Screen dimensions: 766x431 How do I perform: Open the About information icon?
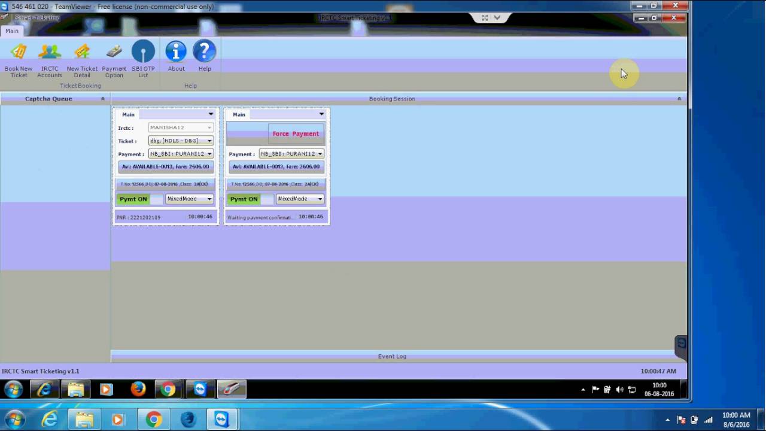click(x=176, y=57)
